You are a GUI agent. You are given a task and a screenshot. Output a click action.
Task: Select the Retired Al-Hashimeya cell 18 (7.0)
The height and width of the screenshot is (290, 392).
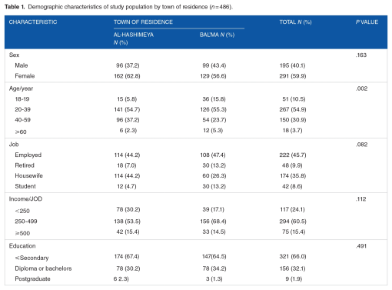click(x=127, y=165)
